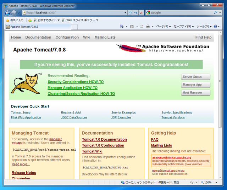The image size is (227, 190).
Task: Click the scroll down arrow of scrollbar
Action: (220, 177)
